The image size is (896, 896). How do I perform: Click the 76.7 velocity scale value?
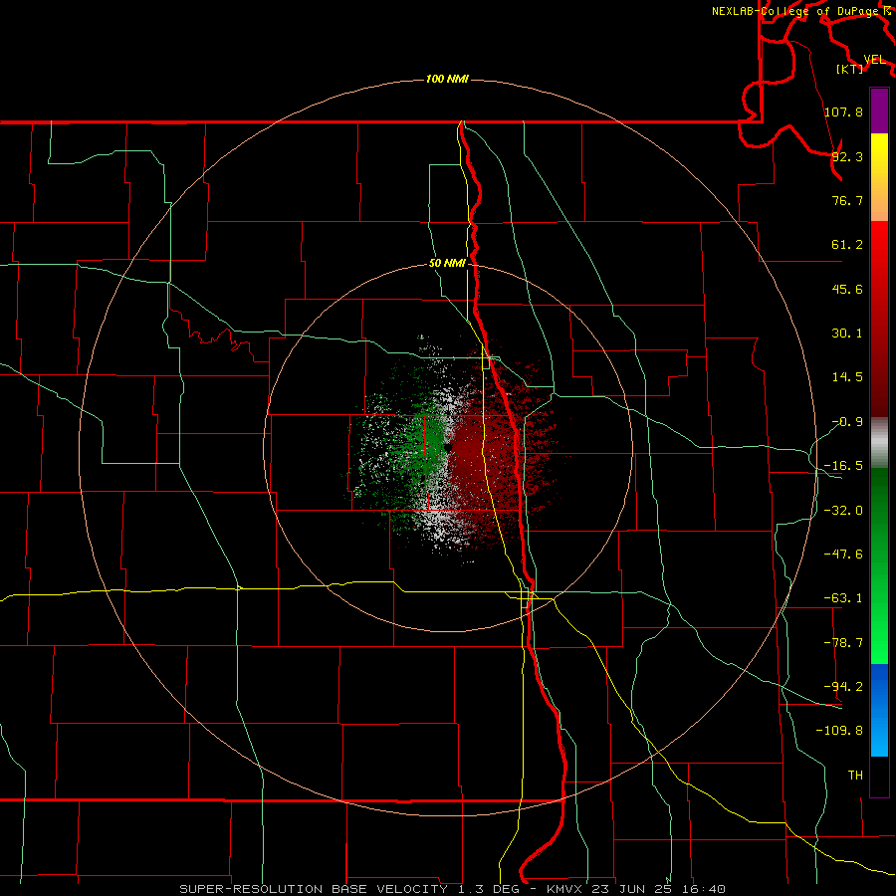(847, 200)
